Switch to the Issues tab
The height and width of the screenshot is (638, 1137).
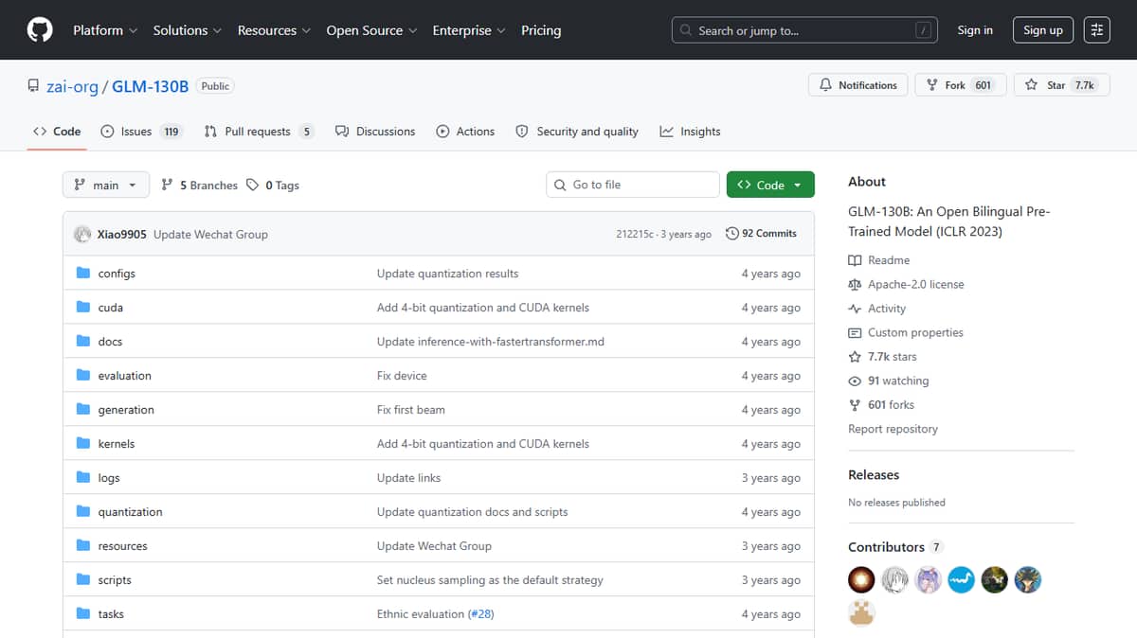(x=141, y=132)
